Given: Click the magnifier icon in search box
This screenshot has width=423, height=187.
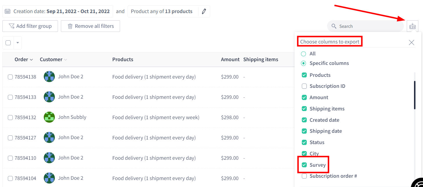Looking at the screenshot, I should [x=334, y=26].
